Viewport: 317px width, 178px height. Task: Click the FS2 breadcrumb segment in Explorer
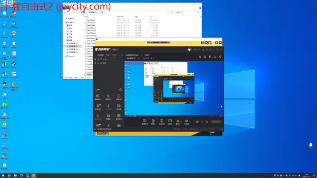pos(102,12)
